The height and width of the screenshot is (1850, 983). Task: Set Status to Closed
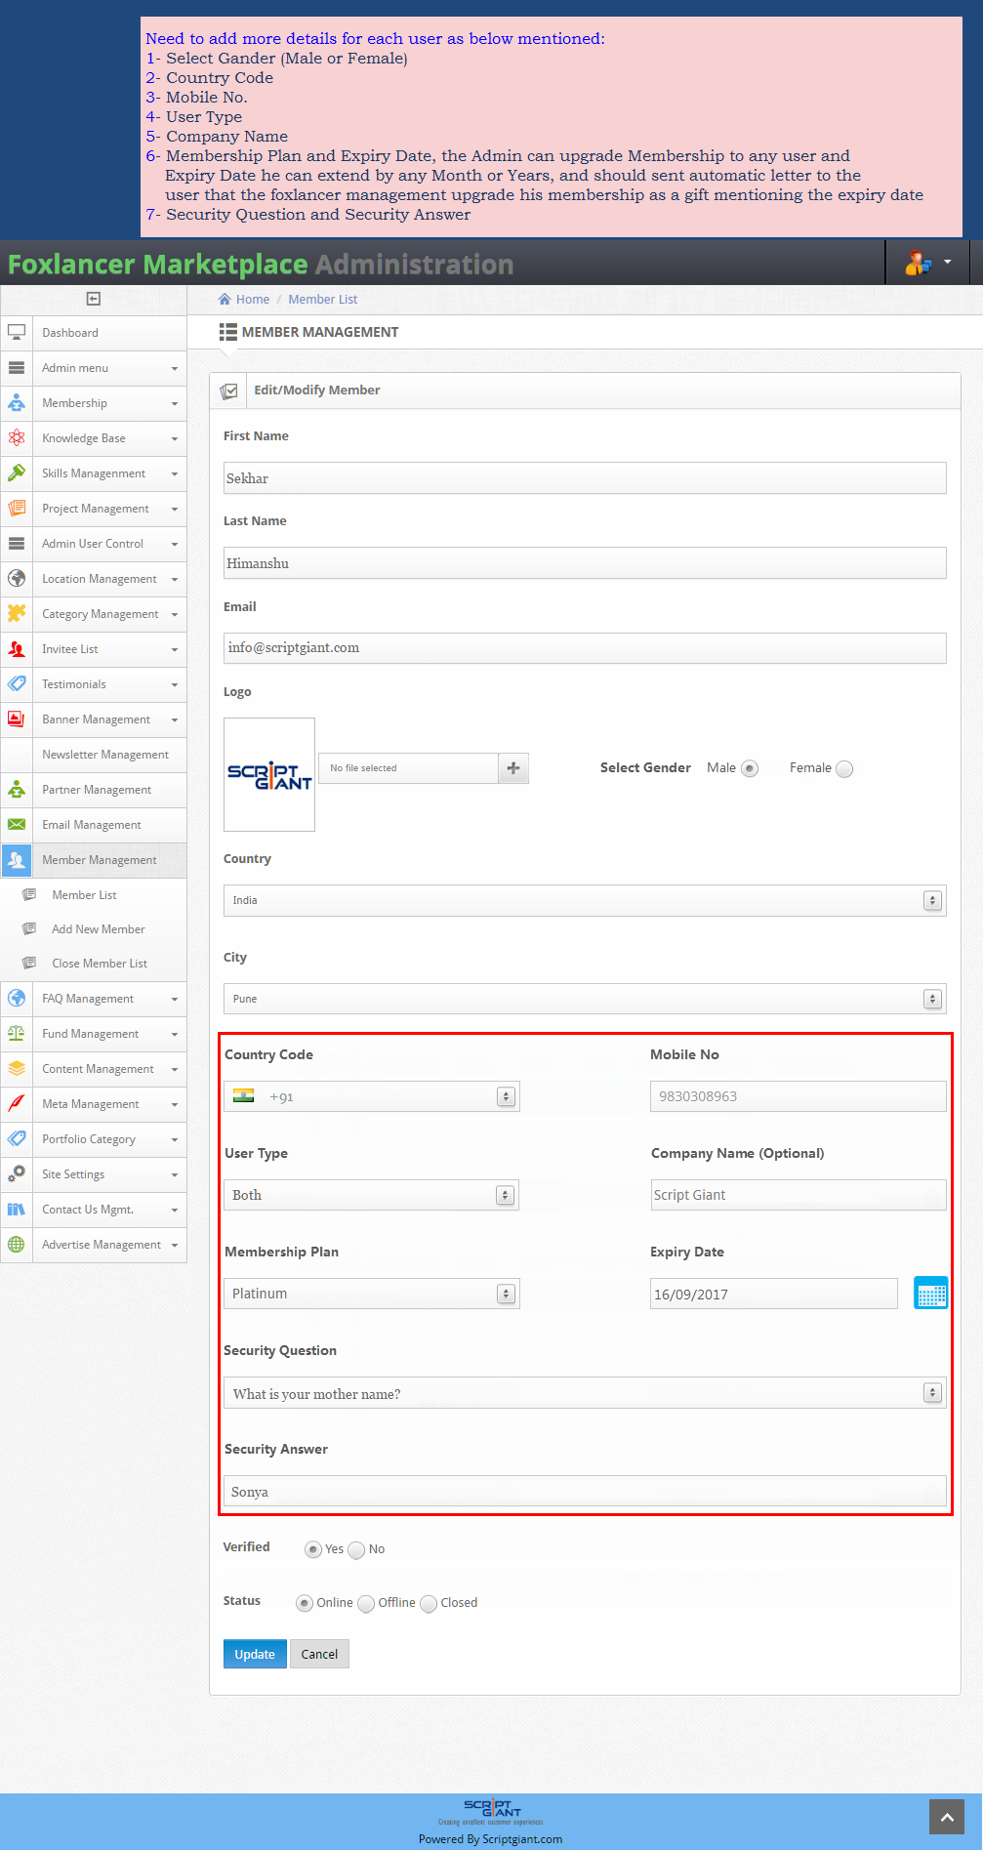pyautogui.click(x=429, y=1603)
